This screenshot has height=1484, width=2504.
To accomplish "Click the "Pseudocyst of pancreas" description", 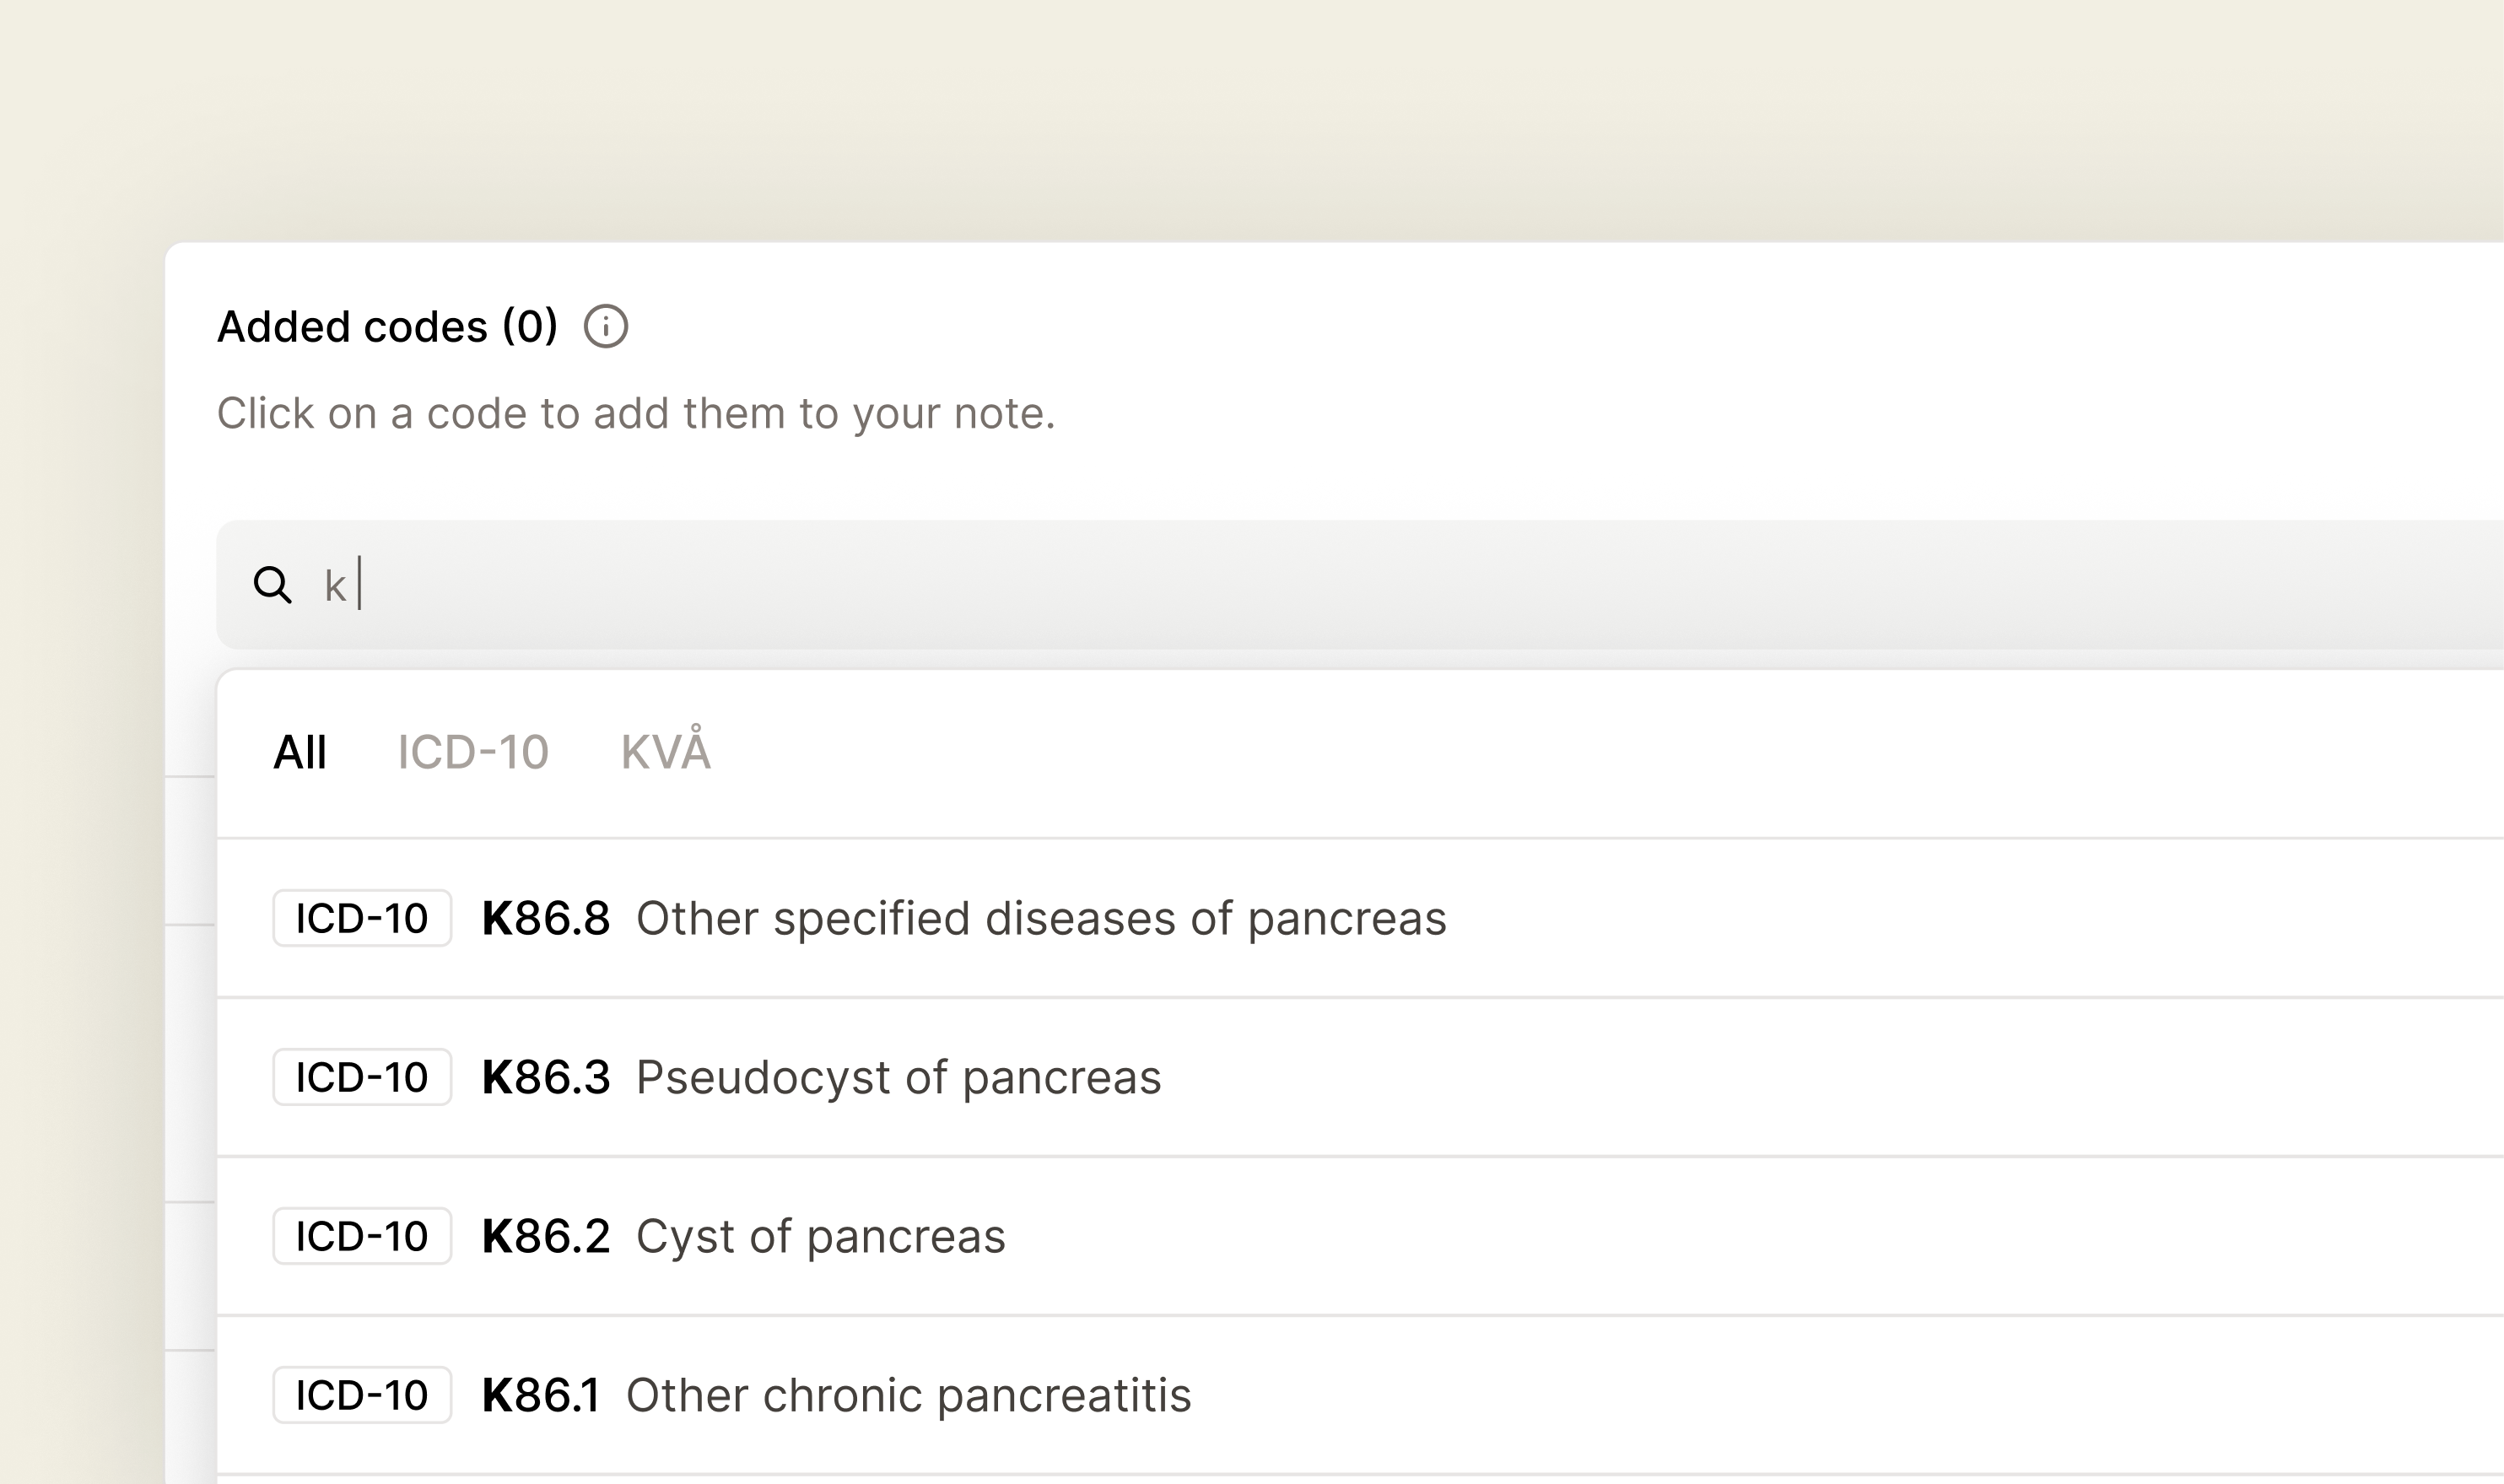I will pos(898,1078).
